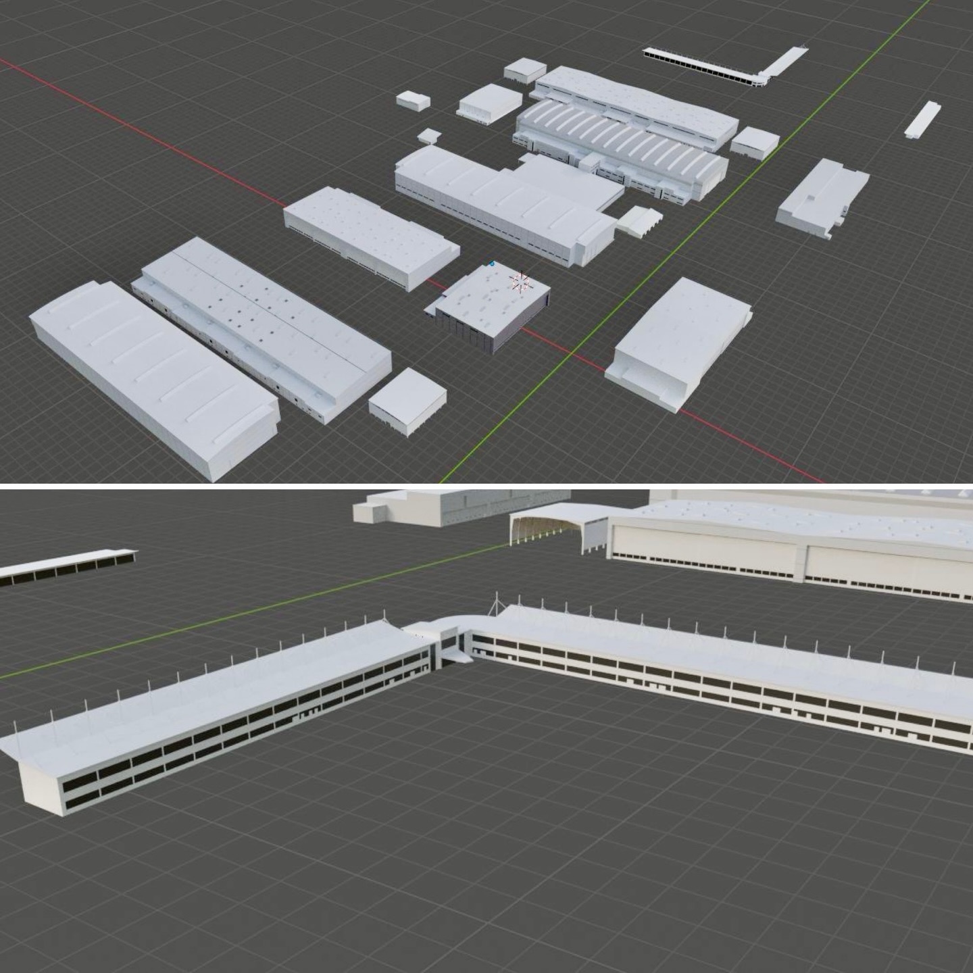
Task: Select the tiny cube beside the L-shaped warehouse
Action: pyautogui.click(x=428, y=136)
